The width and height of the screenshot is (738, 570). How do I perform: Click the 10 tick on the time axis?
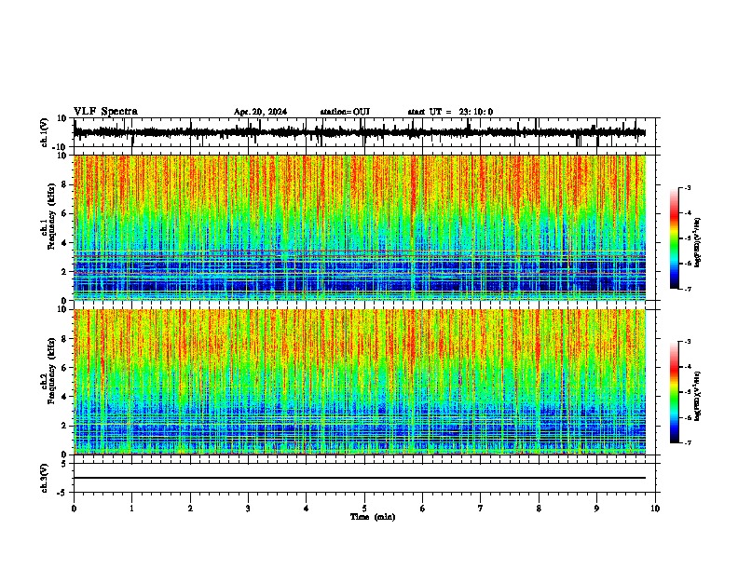655,509
